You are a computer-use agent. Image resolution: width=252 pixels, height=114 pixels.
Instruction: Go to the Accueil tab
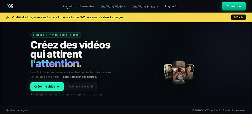(x=68, y=7)
